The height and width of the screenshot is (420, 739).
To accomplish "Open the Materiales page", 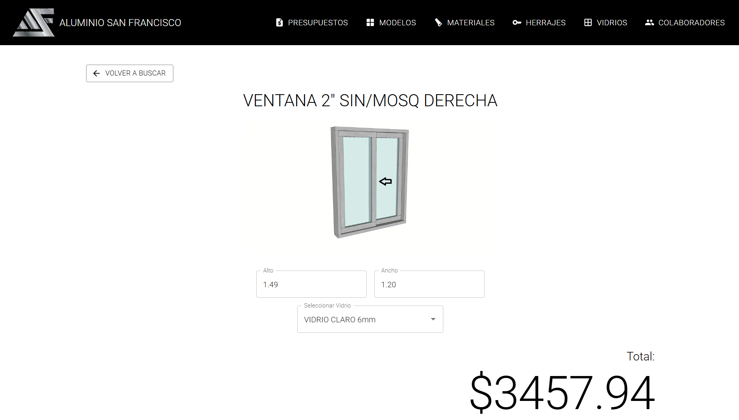I will (464, 23).
